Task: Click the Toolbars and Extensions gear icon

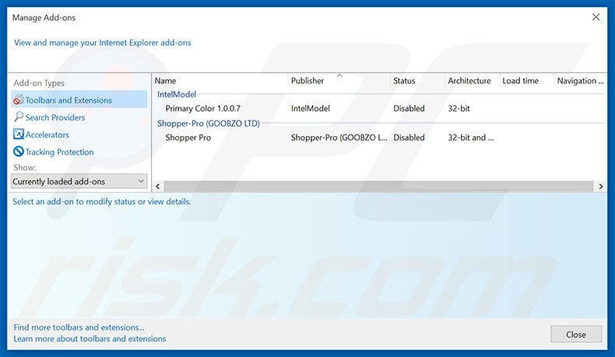Action: (x=19, y=100)
